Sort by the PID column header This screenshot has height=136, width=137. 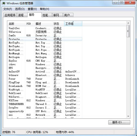tap(30, 24)
